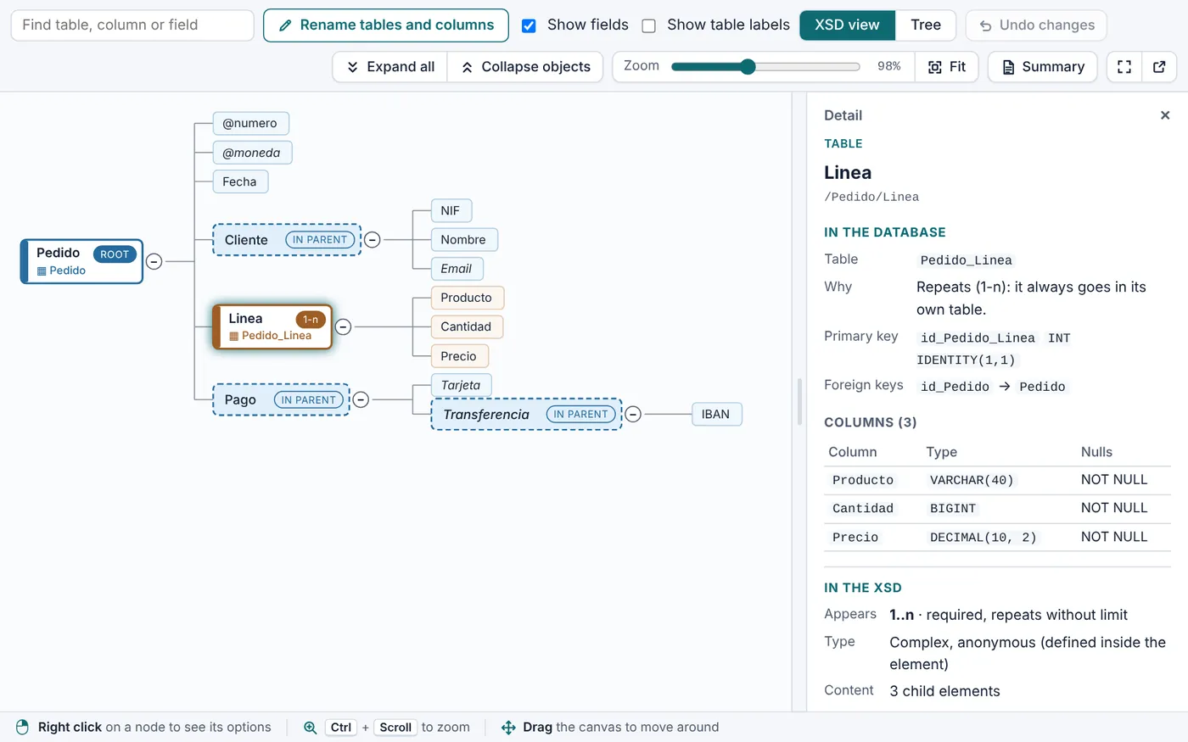Click Expand all button

tap(389, 67)
